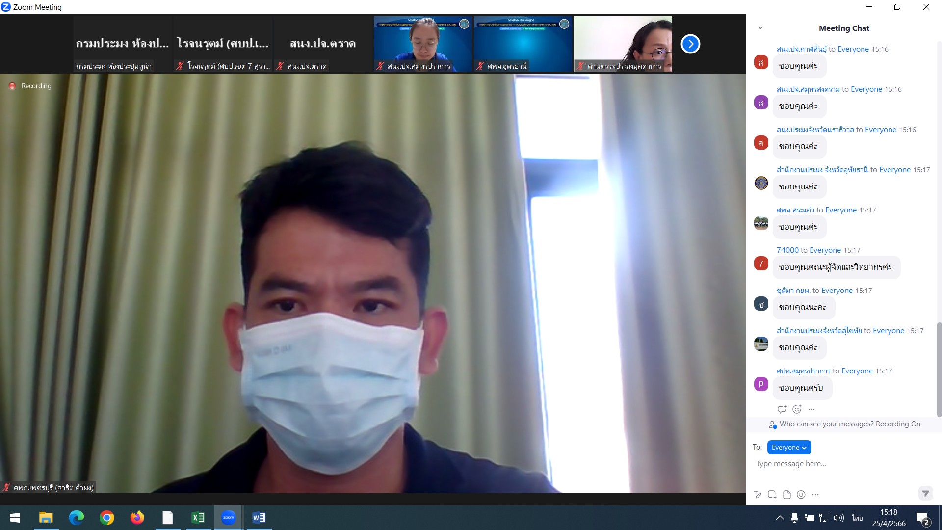The width and height of the screenshot is (942, 530).
Task: Open the taskbar clock and date
Action: [889, 518]
